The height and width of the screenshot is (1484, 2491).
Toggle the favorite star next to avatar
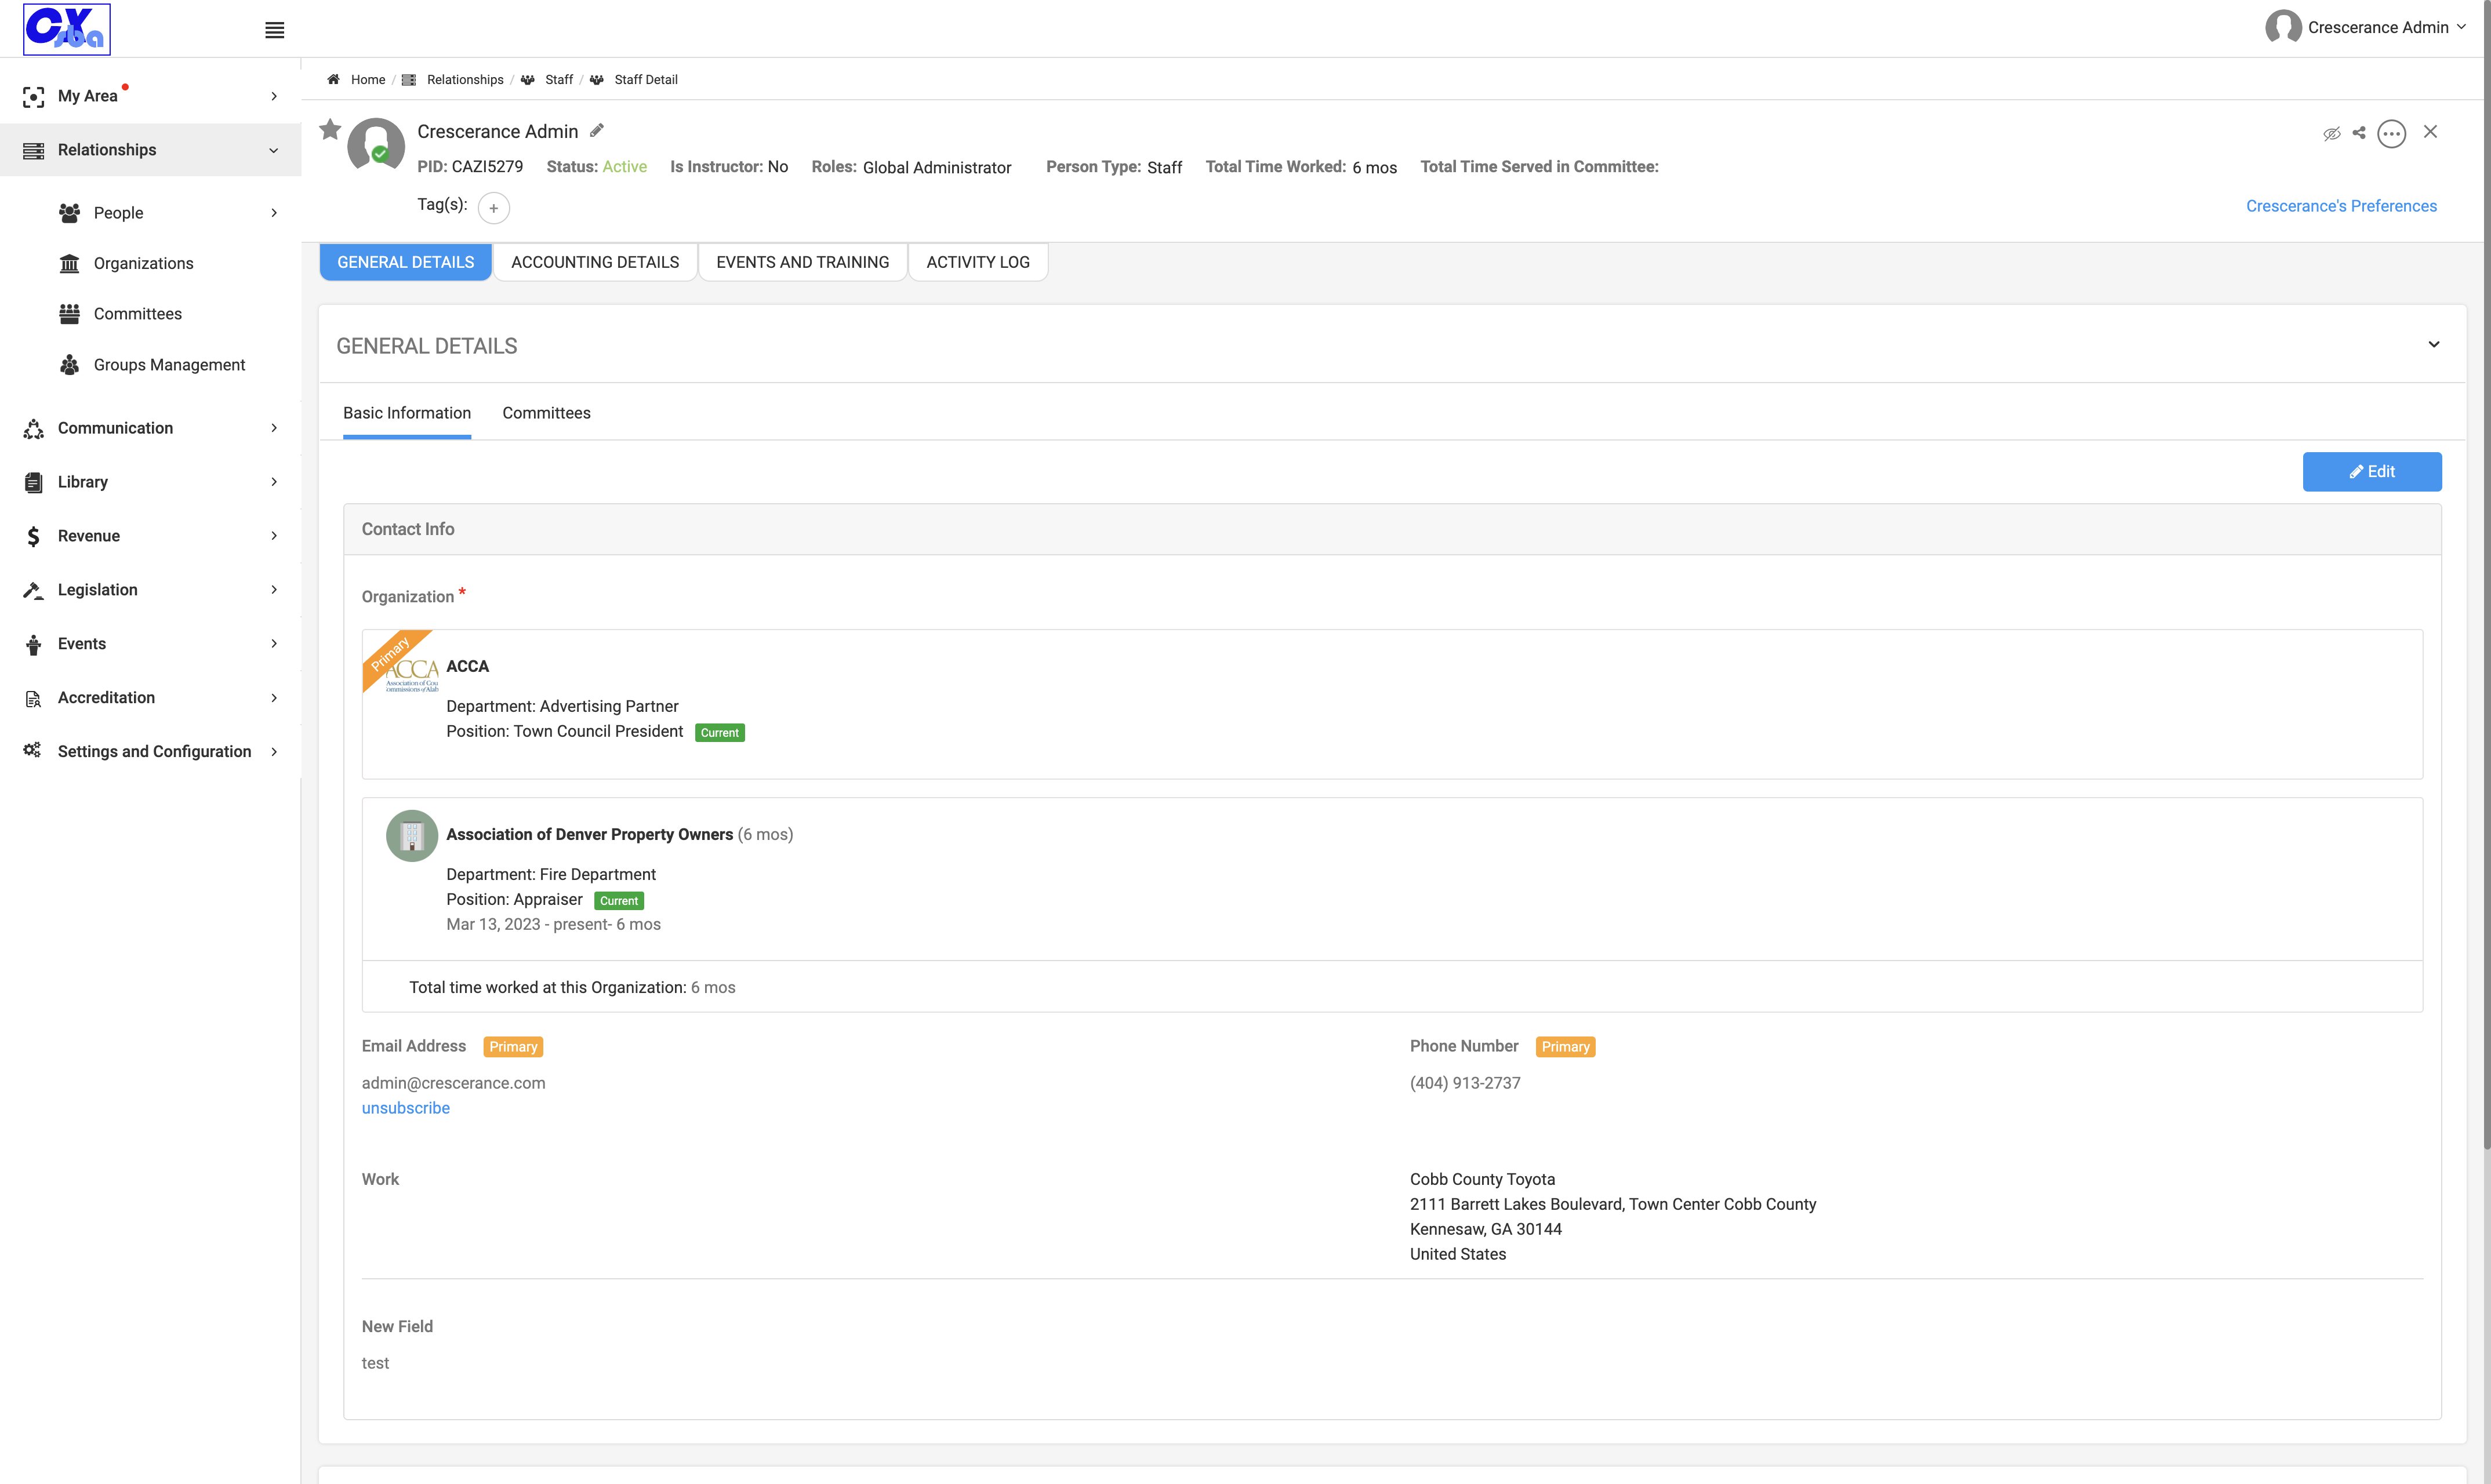(330, 129)
